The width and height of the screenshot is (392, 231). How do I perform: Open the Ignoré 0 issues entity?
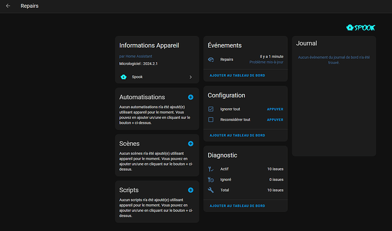[x=245, y=179]
